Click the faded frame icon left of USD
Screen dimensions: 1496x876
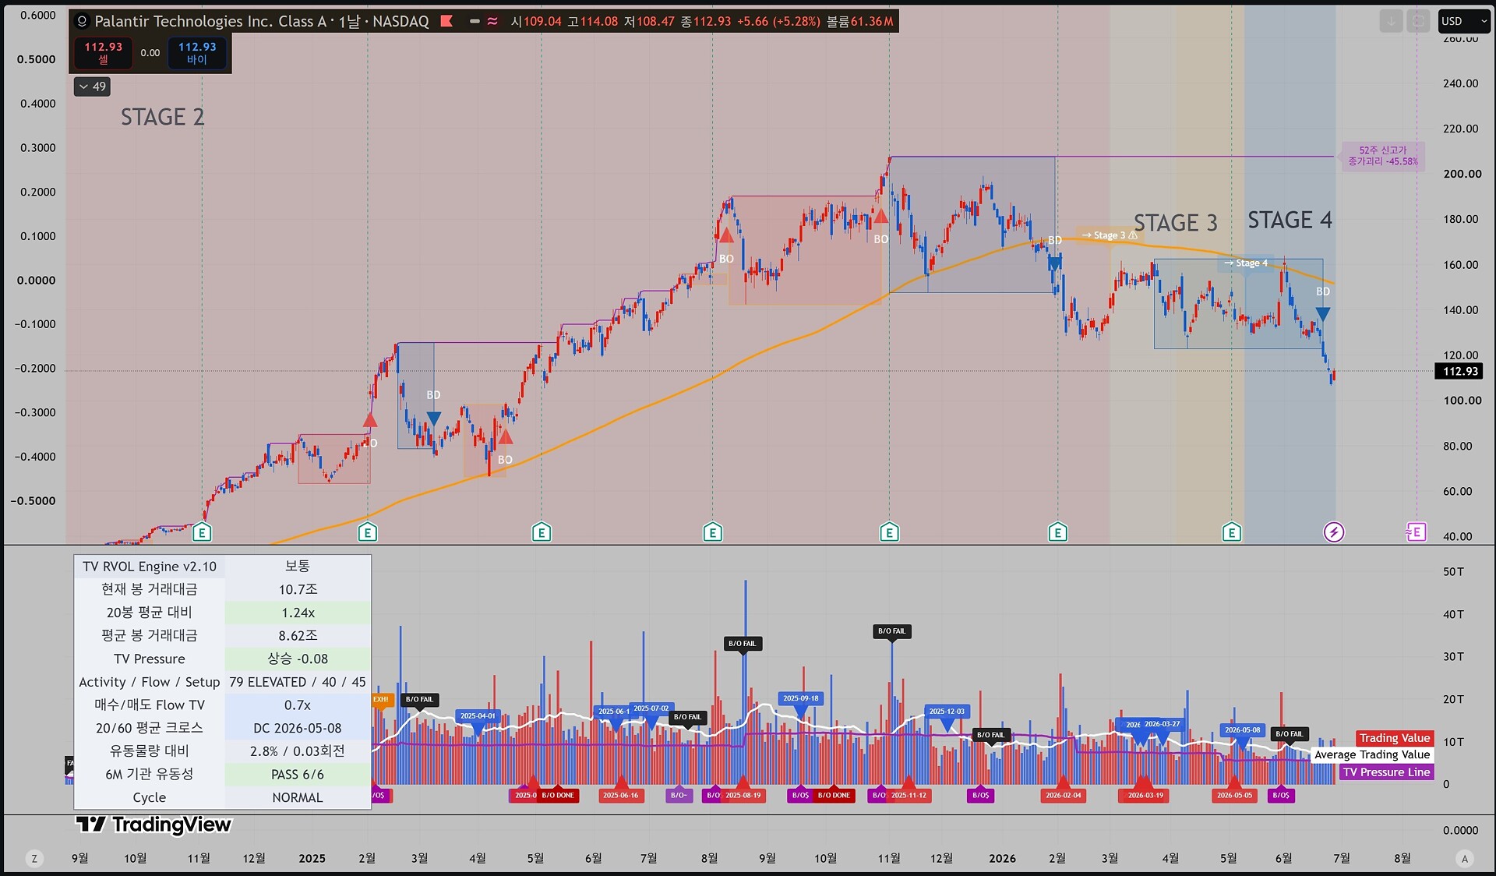pos(1418,21)
